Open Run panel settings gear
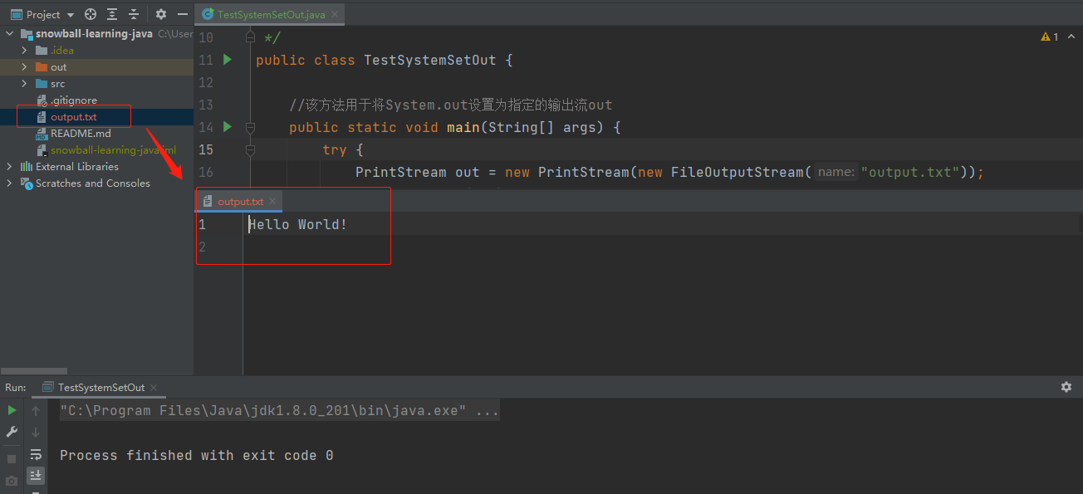 [1066, 387]
